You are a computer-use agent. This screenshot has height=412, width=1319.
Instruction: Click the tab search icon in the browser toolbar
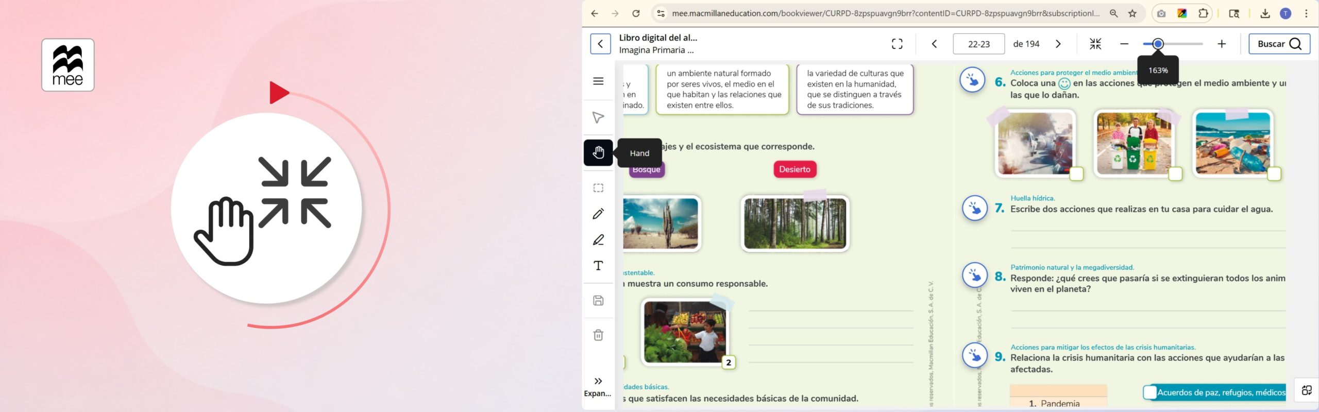point(1234,14)
